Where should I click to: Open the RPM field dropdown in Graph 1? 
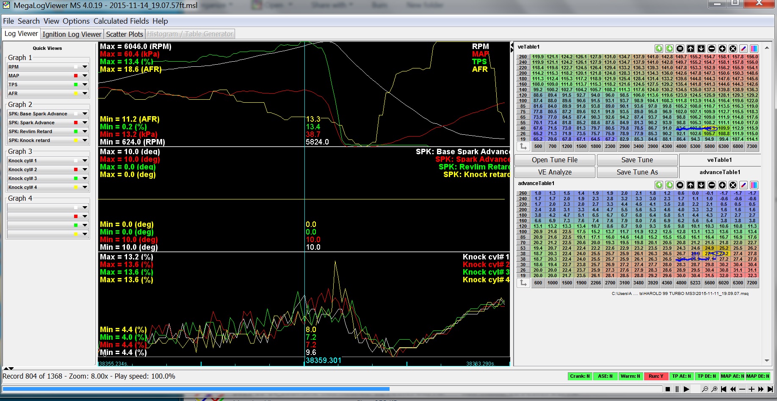pyautogui.click(x=85, y=67)
